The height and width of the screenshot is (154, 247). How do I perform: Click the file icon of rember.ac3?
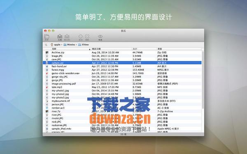47,108
